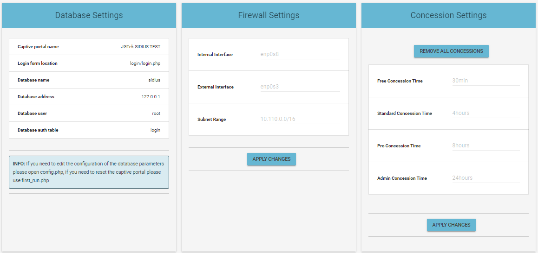
Task: Click the 'Free Concession Time' label
Action: point(400,81)
